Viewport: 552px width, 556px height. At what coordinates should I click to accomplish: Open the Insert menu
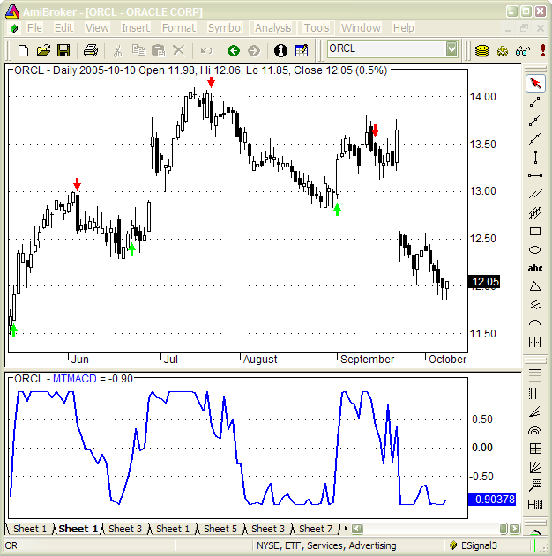click(136, 27)
